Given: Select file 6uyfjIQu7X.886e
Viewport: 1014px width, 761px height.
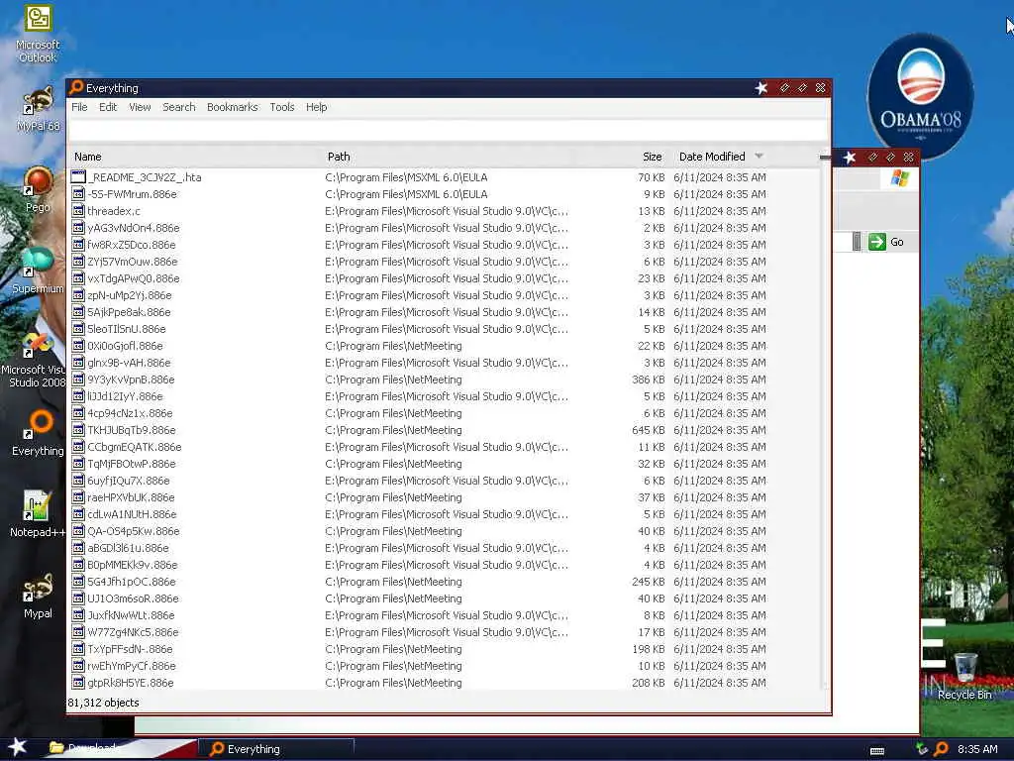Looking at the screenshot, I should tap(129, 481).
